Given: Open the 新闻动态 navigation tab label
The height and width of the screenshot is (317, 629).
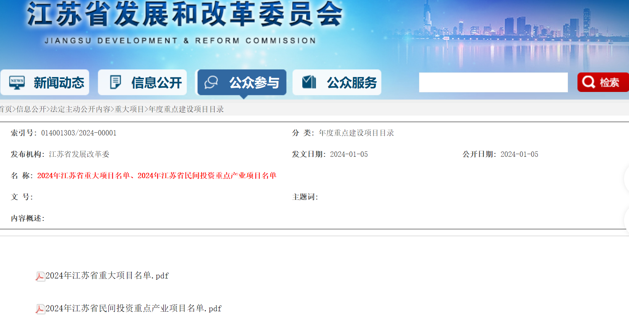Looking at the screenshot, I should 59,83.
